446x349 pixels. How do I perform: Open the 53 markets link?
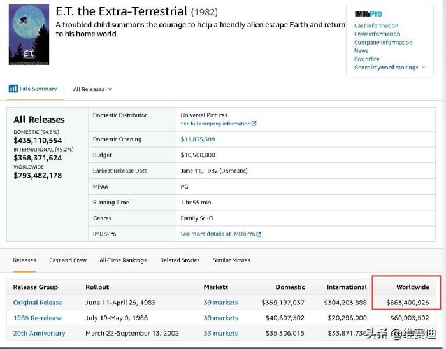[220, 333]
